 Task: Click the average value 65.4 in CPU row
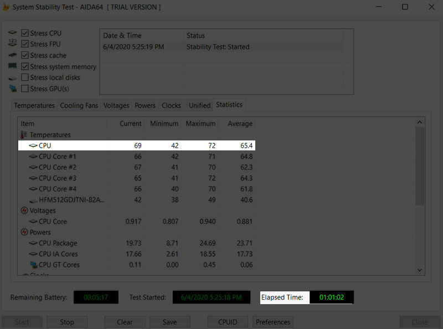coord(246,145)
